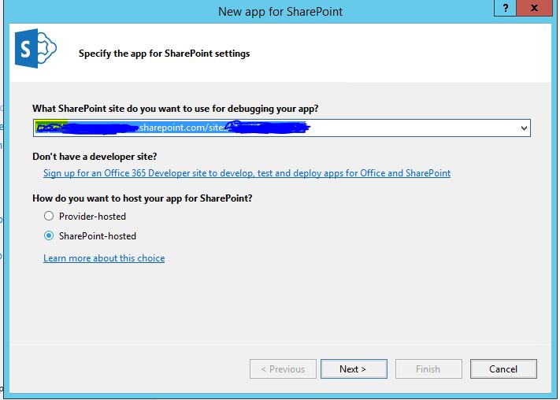
Task: Click 'How do you want to host' question
Action: pos(142,198)
